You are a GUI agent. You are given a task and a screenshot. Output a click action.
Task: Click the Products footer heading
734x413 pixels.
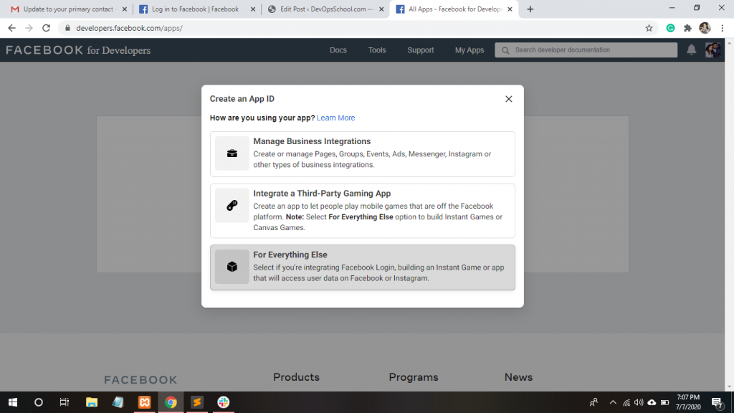coord(296,377)
